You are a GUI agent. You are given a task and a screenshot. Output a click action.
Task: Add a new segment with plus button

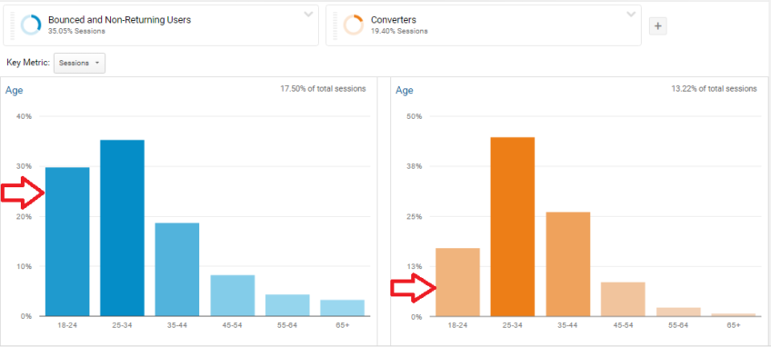click(658, 26)
